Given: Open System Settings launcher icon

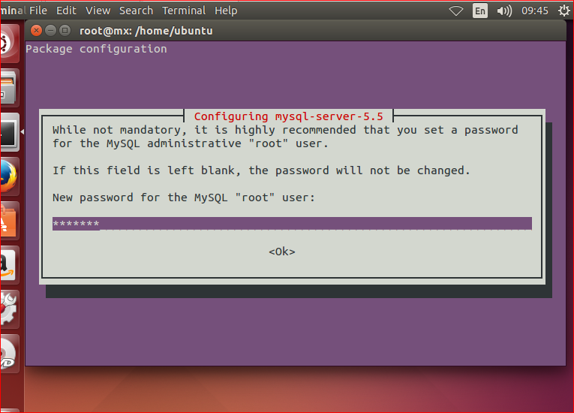Looking at the screenshot, I should pos(8,309).
